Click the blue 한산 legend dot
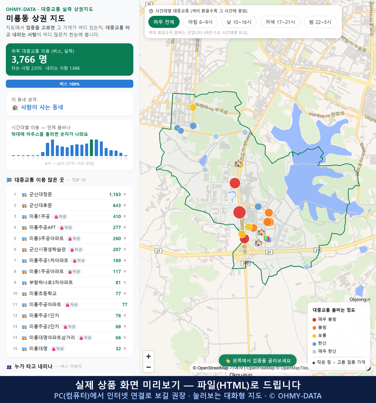This screenshot has width=376, height=403. (x=314, y=344)
